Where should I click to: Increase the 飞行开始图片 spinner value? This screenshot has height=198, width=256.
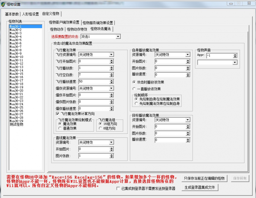(x=112, y=60)
